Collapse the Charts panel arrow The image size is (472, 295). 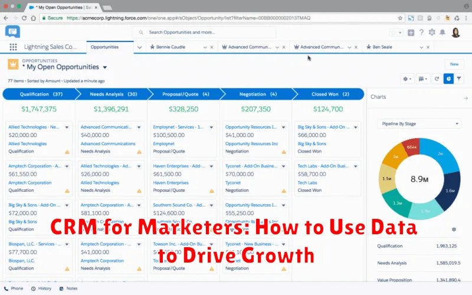(x=466, y=98)
